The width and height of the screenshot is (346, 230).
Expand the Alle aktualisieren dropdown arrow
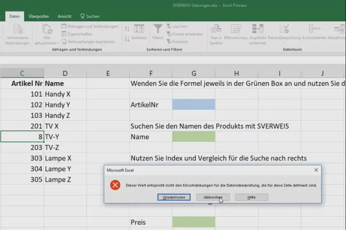58,43
